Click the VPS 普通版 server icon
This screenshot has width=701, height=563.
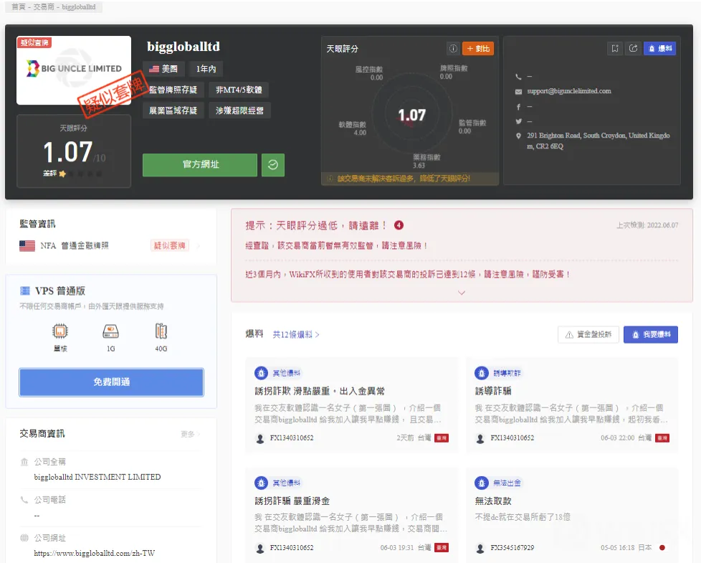tap(25, 291)
